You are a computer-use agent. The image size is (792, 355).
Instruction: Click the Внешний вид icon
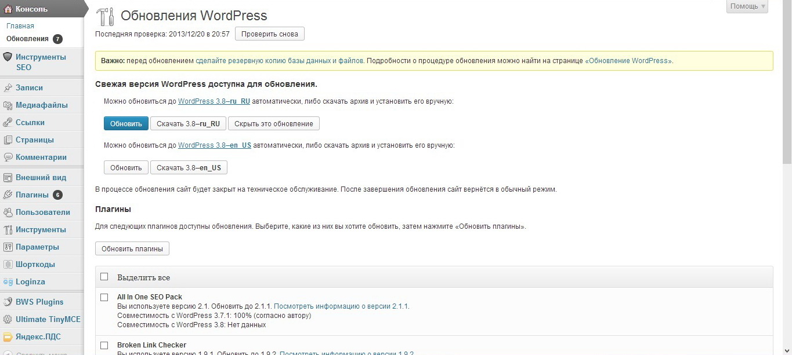[x=8, y=177]
